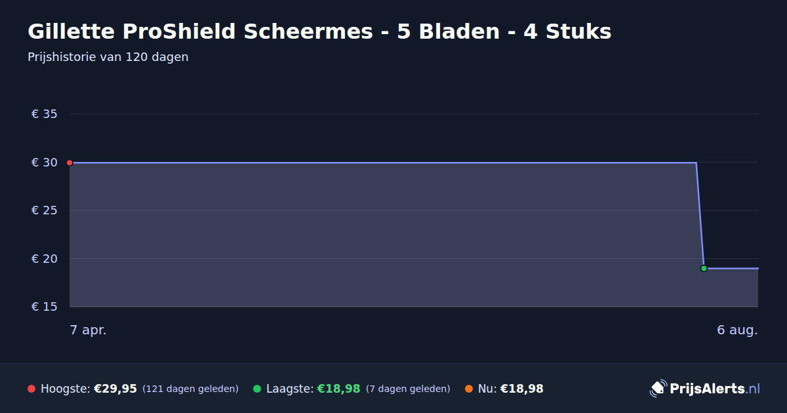Click the € 35 y-axis label
This screenshot has height=413, width=787.
point(45,114)
